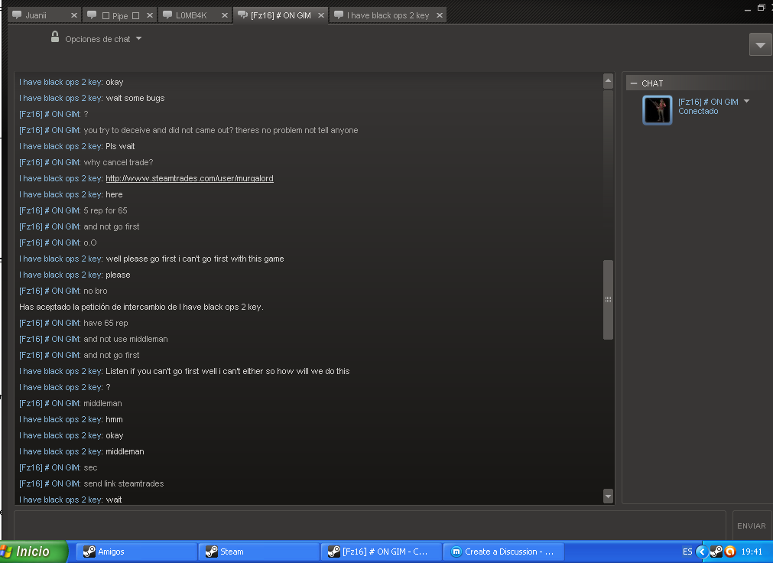Image resolution: width=773 pixels, height=563 pixels.
Task: Open the L0MB4K chat tab
Action: [195, 15]
